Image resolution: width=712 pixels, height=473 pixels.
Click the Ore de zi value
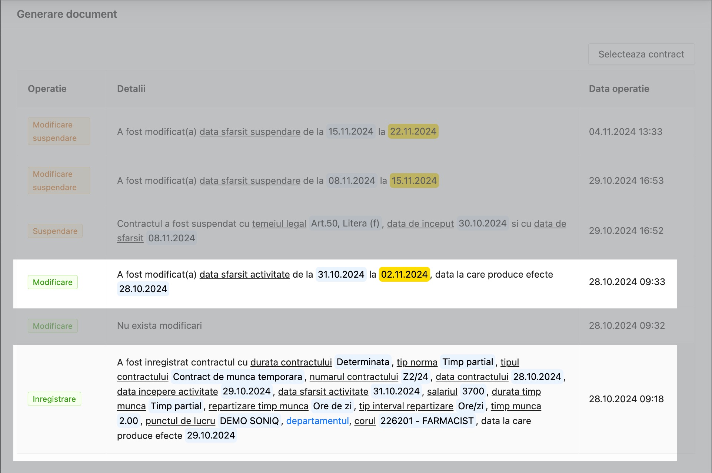(x=332, y=406)
